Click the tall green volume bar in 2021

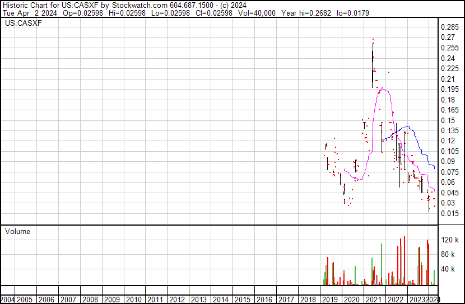click(x=382, y=264)
